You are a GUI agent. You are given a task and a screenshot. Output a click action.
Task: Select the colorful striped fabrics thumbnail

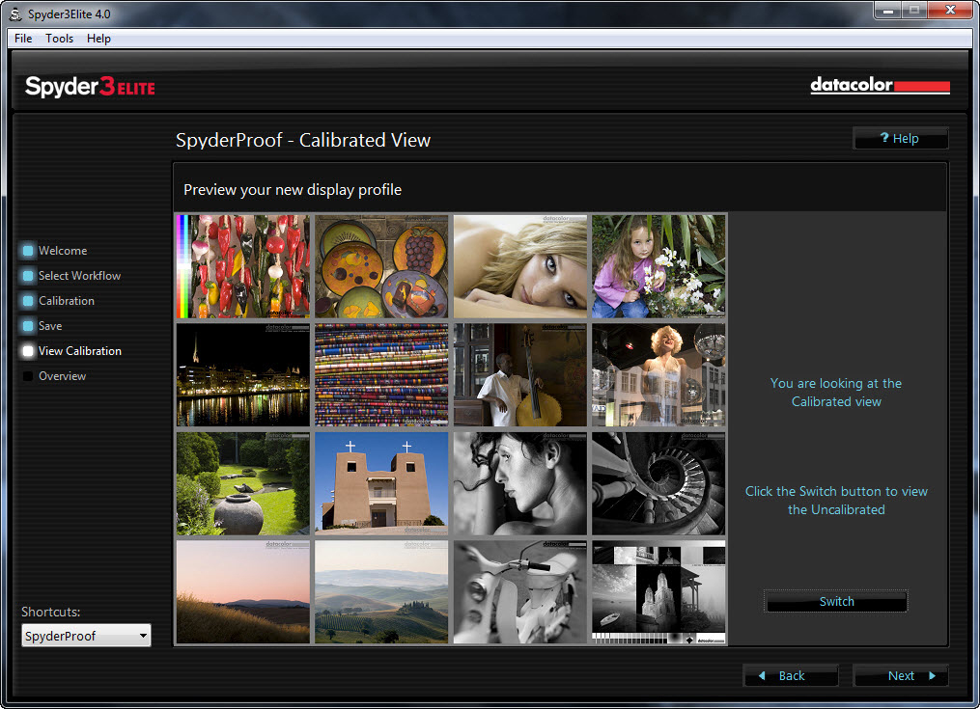381,375
